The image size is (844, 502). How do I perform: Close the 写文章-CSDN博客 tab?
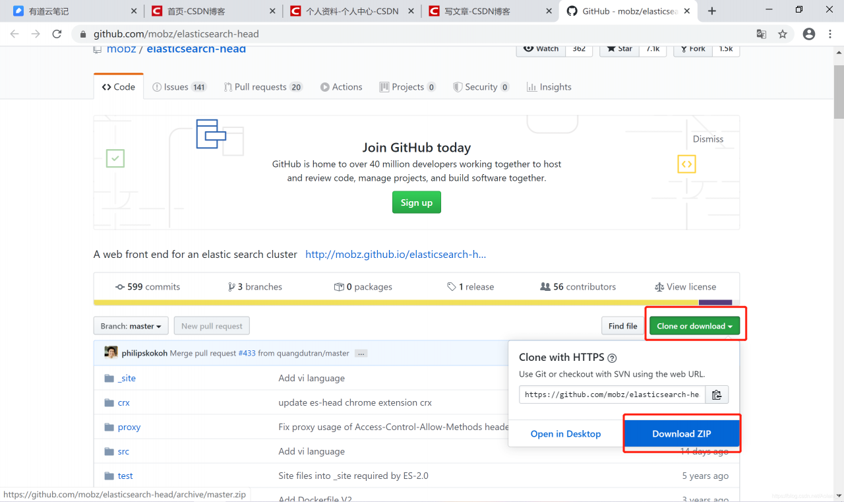(550, 11)
